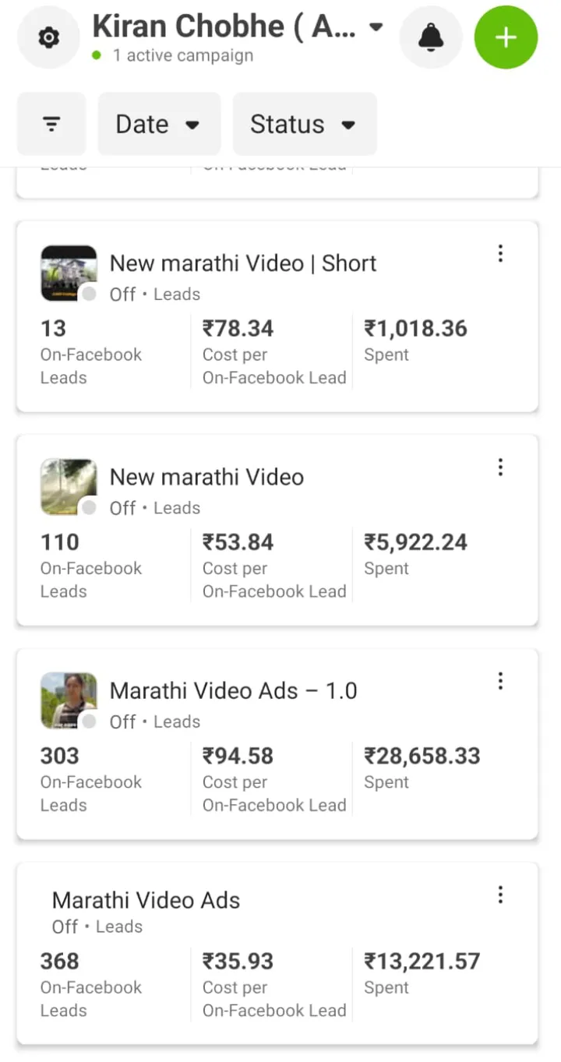Open the settings gear icon
561x1062 pixels.
pyautogui.click(x=48, y=37)
